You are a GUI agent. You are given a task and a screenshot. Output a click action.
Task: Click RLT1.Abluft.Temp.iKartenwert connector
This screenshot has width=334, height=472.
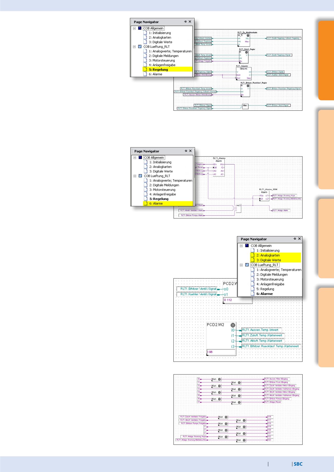[263, 341]
